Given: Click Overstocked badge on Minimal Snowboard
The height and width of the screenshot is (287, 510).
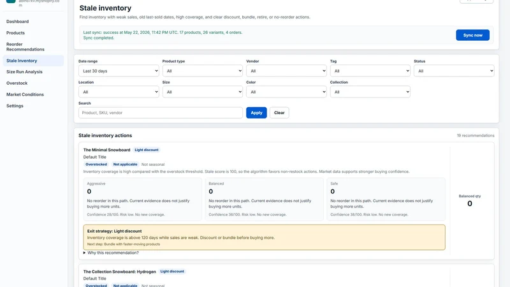Looking at the screenshot, I should [96, 165].
